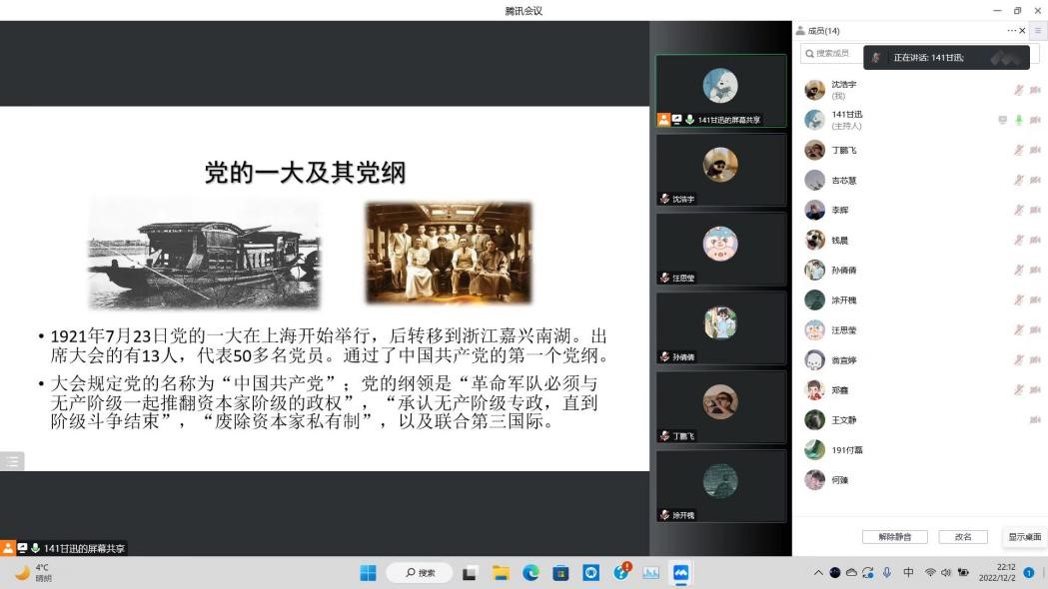Select the 汪思莹 video tile

click(x=720, y=250)
